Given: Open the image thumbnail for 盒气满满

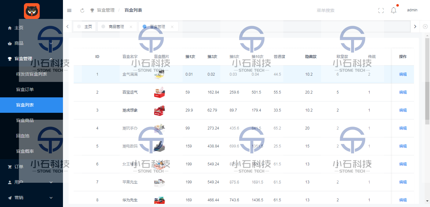Looking at the screenshot, I should coord(160,75).
